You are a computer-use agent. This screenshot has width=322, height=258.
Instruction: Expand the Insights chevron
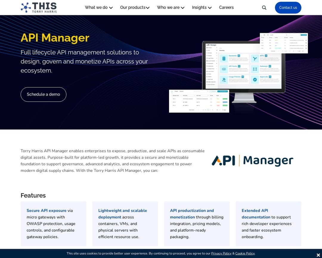[210, 8]
